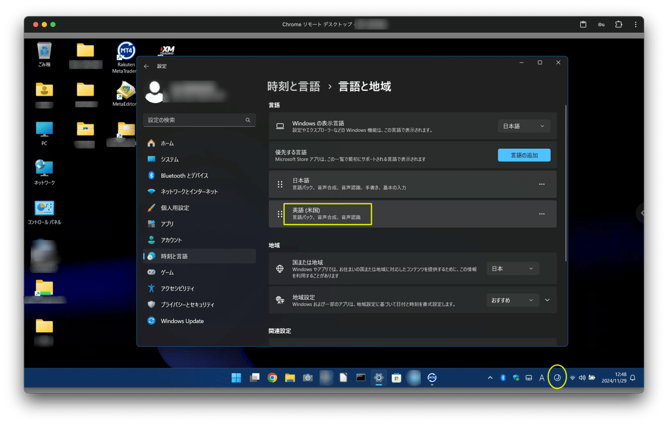Open Microsoft Store from taskbar
Screen dimensions: 668x425
[396, 378]
